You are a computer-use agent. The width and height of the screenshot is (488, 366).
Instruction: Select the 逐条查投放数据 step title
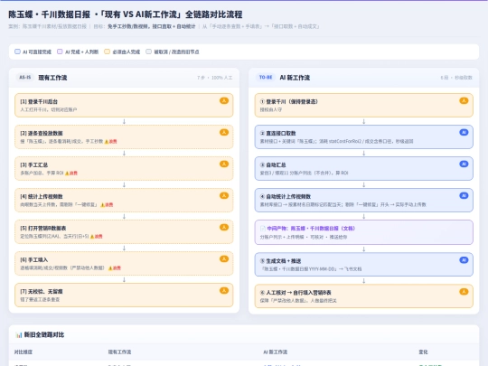click(42, 133)
